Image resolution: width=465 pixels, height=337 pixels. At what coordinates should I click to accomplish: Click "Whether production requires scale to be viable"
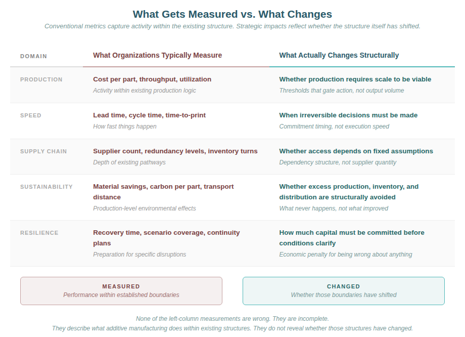pos(355,79)
